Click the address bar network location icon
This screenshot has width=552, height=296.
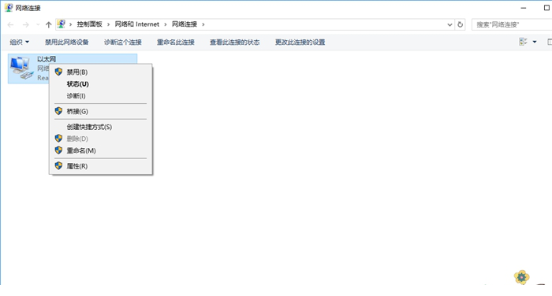pyautogui.click(x=62, y=24)
